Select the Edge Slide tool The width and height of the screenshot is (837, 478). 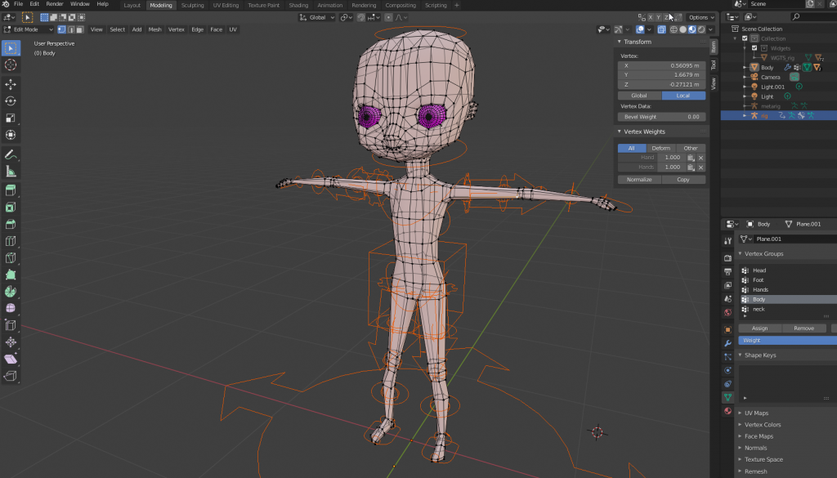tap(11, 325)
